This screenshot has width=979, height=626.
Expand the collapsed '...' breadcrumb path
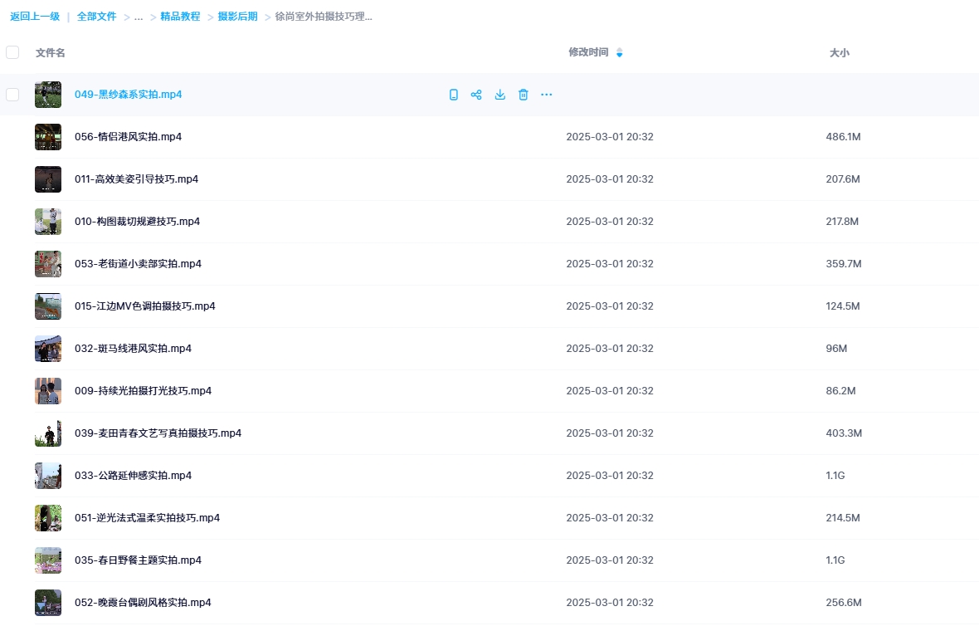(x=139, y=17)
